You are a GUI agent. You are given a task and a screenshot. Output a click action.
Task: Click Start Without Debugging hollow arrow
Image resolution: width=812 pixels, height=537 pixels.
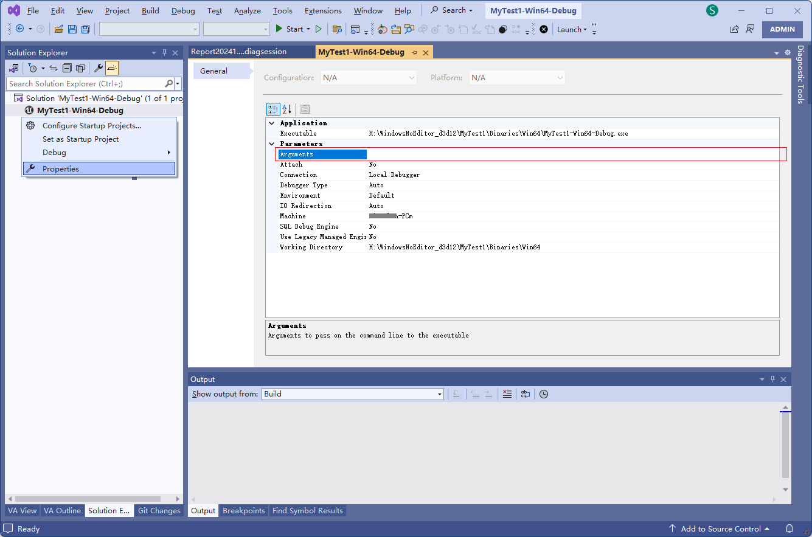tap(318, 29)
